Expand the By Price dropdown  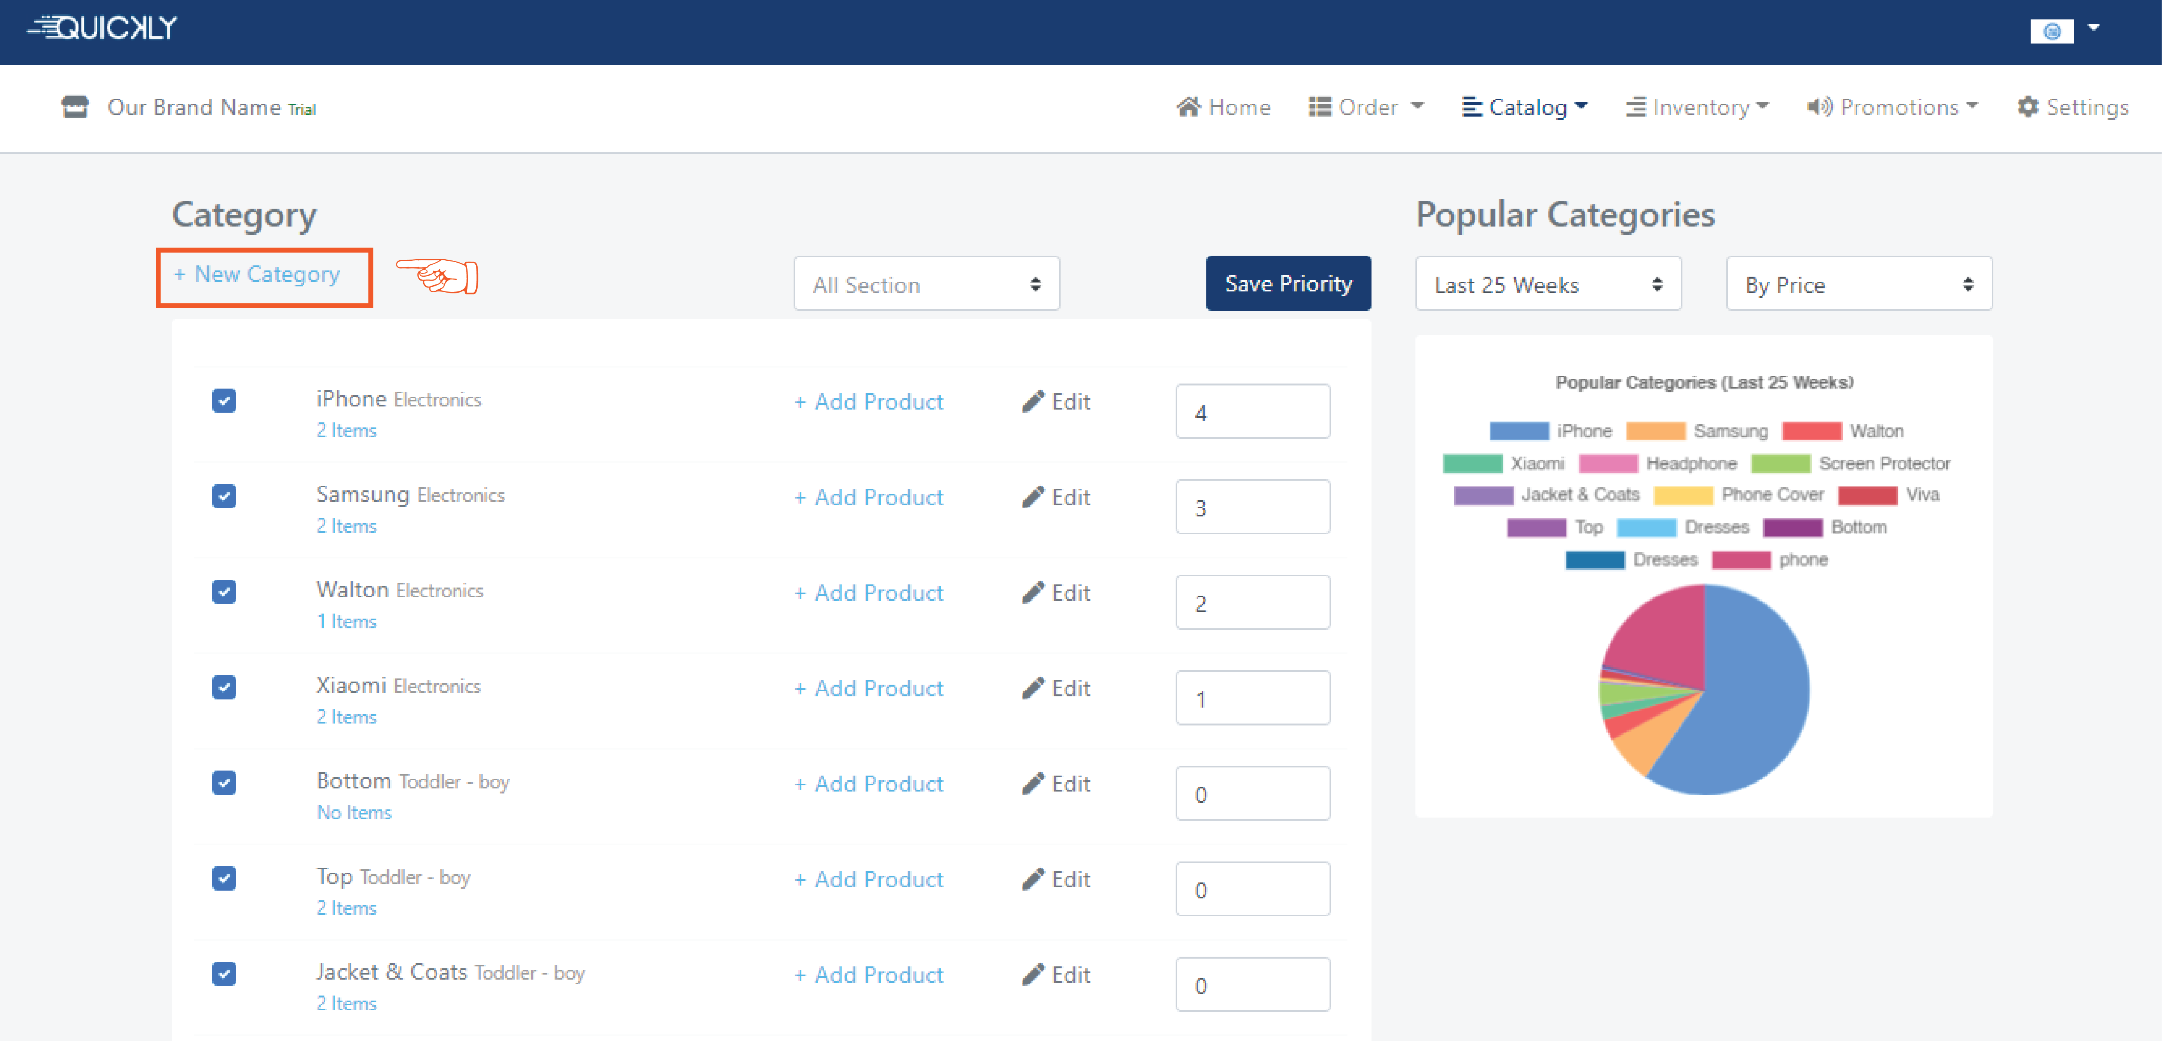1857,284
